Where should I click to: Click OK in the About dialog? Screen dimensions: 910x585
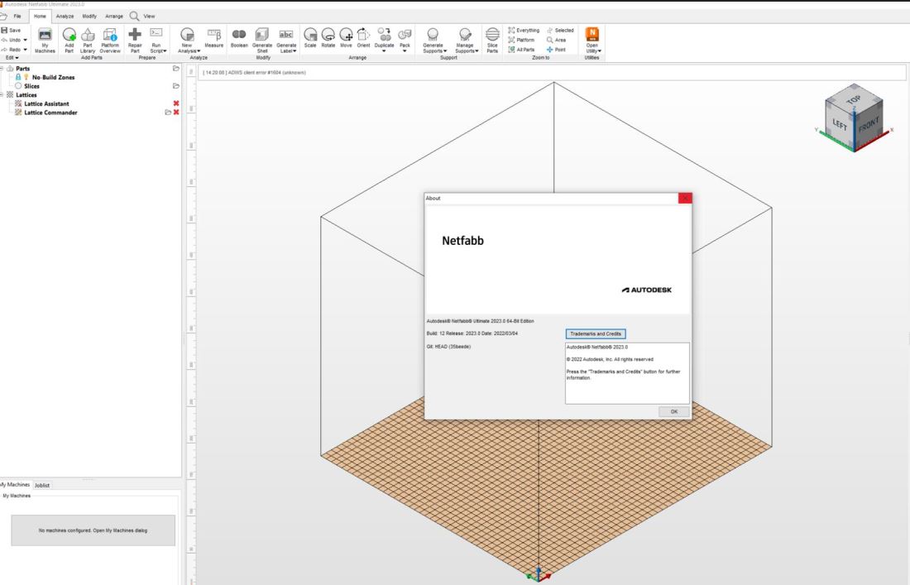coord(673,411)
